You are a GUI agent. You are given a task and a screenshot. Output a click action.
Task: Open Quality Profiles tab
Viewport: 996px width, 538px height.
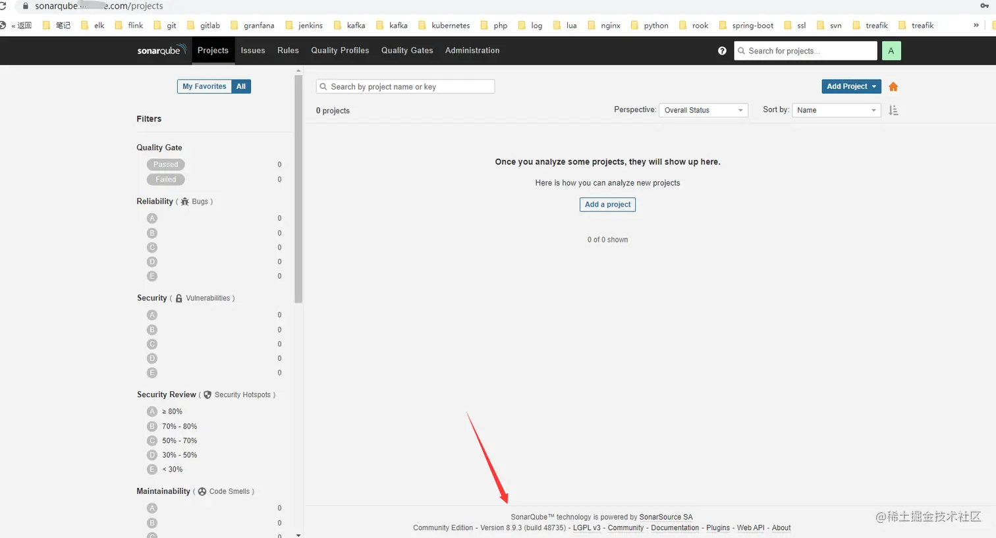[x=340, y=51]
